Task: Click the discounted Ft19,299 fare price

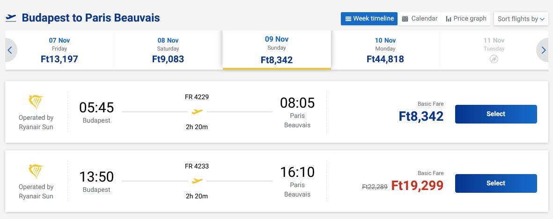Action: pyautogui.click(x=417, y=186)
